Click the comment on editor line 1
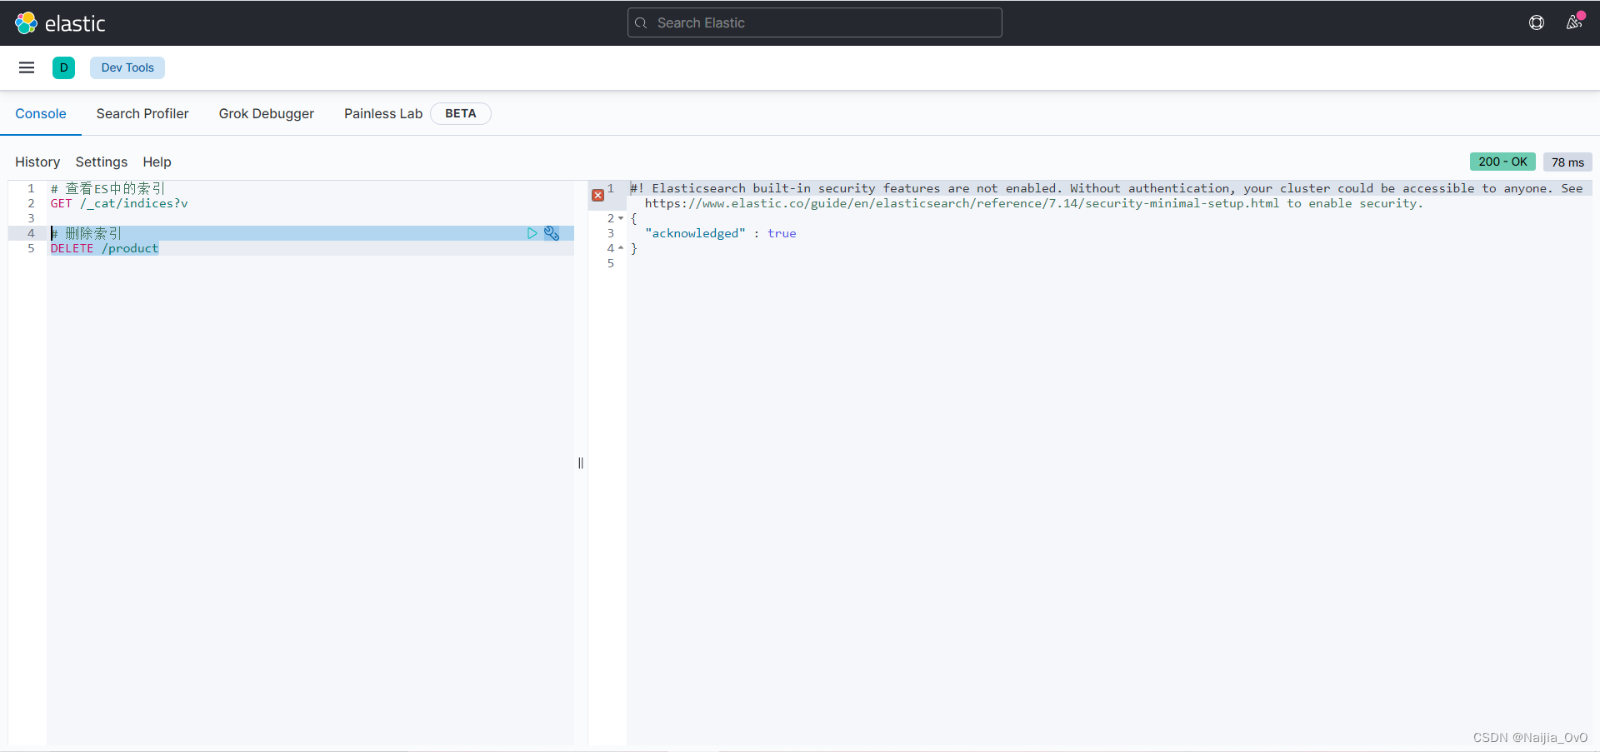1600x752 pixels. (x=107, y=188)
